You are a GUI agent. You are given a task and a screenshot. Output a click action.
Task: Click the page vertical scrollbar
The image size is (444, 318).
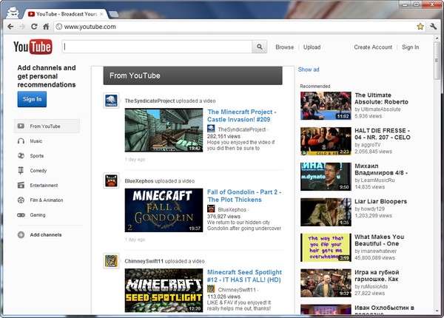437,61
